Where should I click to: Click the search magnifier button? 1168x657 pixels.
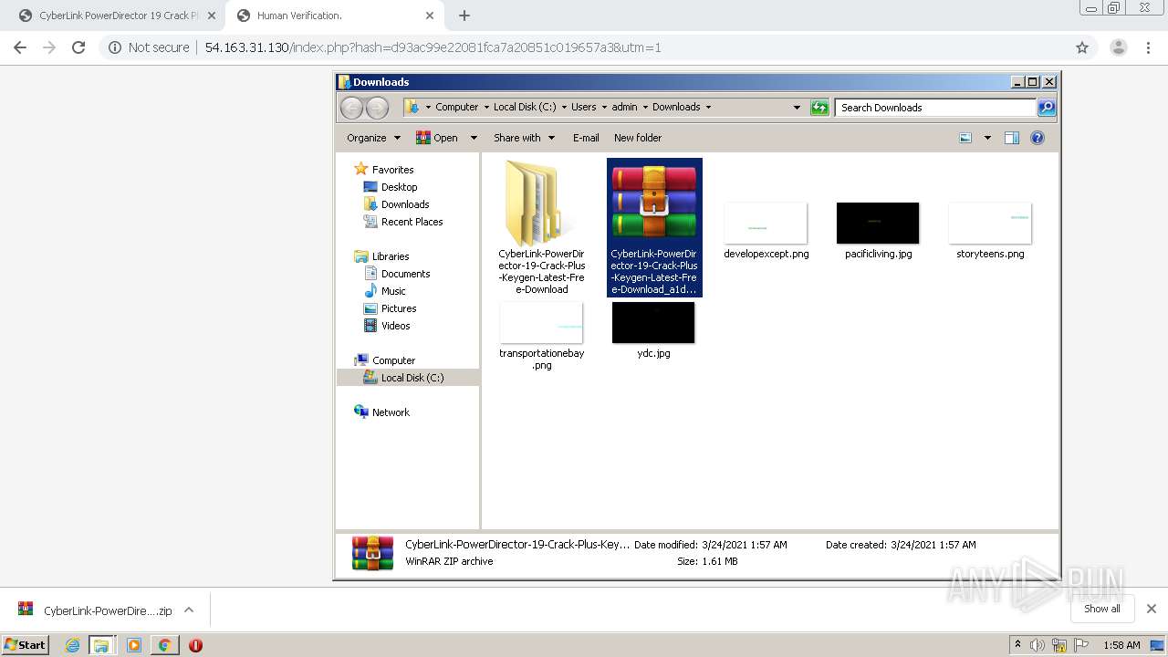tap(1047, 108)
